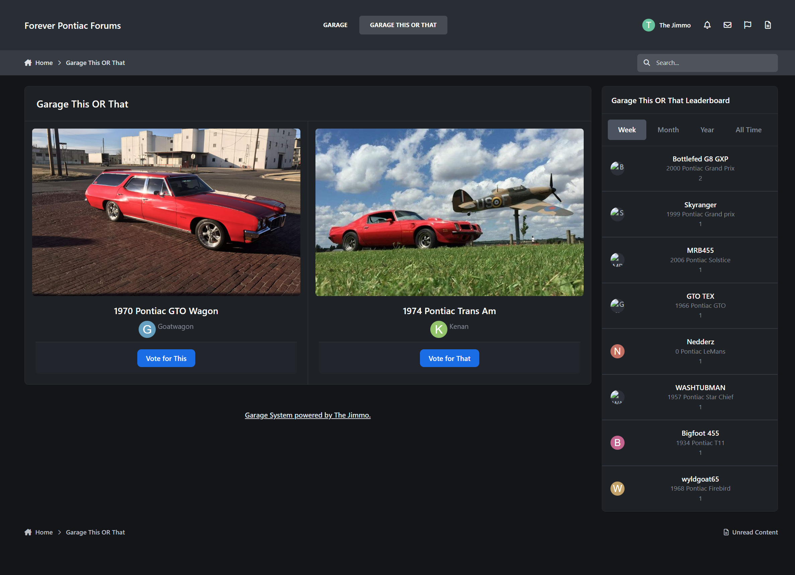Open Garage System powered by The Jimmo link

(x=307, y=415)
